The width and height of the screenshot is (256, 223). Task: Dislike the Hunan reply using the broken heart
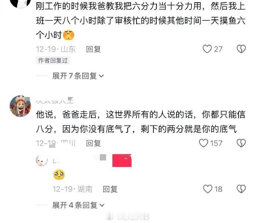(x=241, y=189)
